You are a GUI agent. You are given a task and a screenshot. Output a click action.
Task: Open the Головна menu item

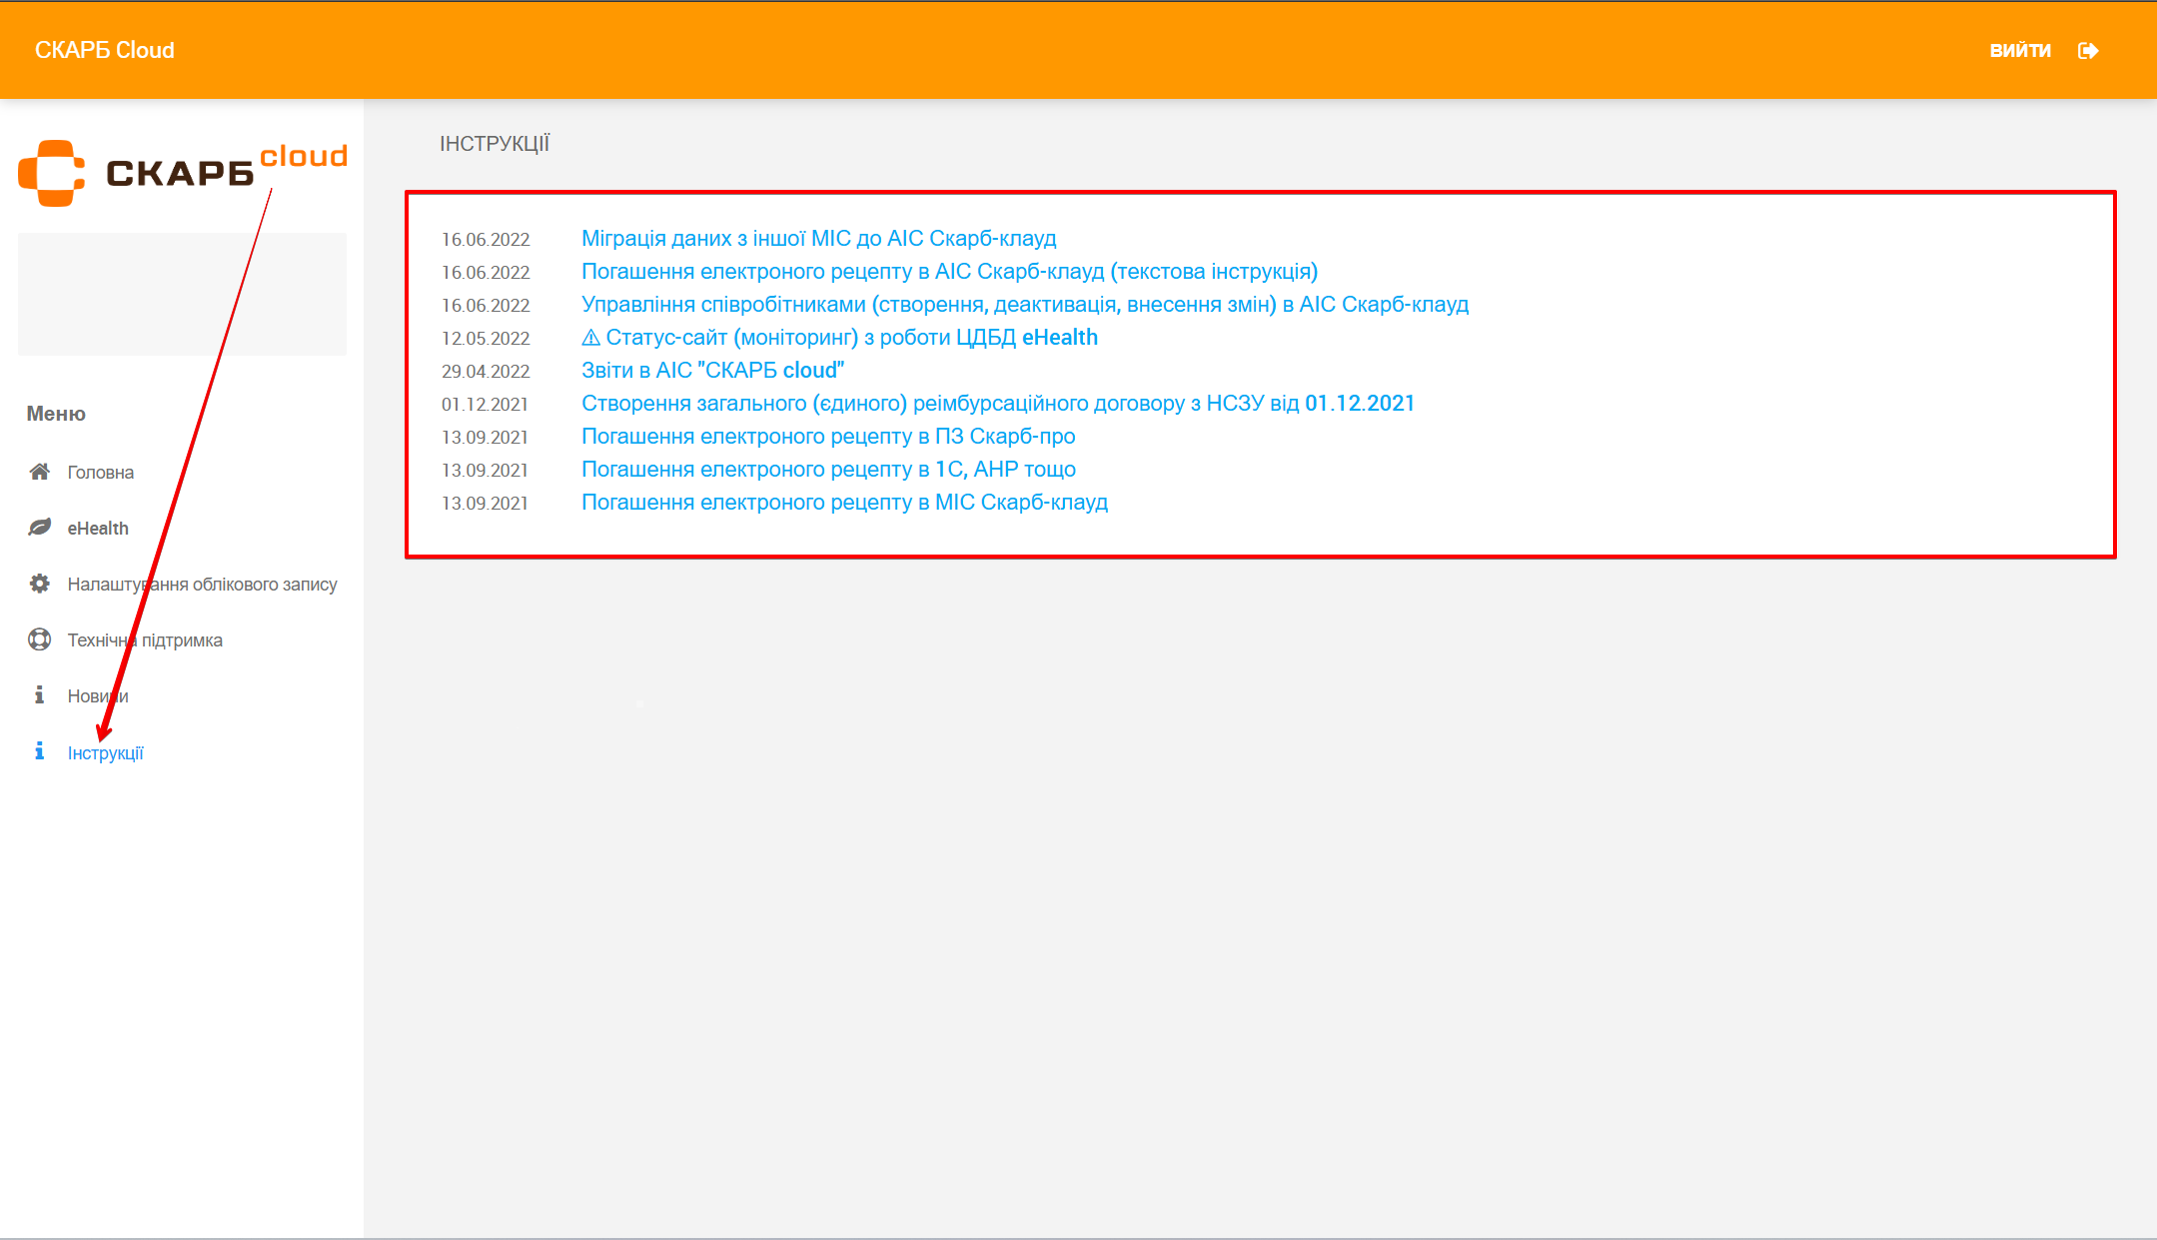coord(100,473)
